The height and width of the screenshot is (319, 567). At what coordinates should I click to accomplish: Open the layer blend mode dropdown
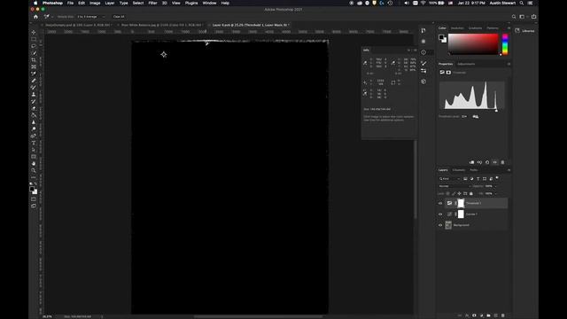454,186
